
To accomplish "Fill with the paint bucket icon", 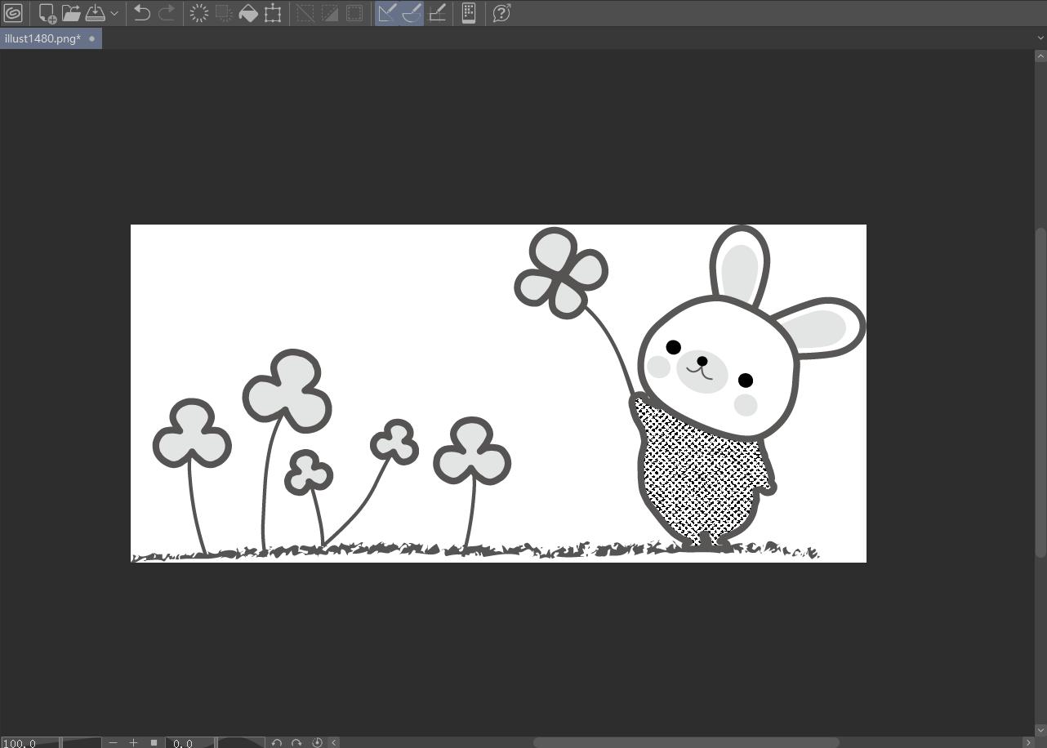I will (248, 13).
